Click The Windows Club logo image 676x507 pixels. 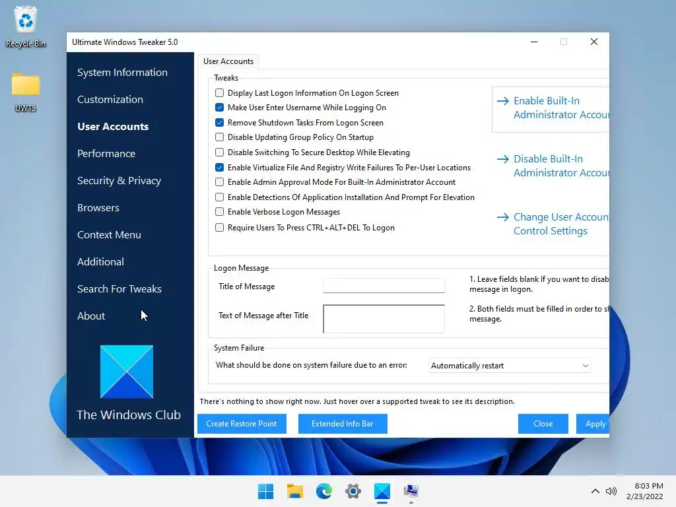tap(127, 372)
